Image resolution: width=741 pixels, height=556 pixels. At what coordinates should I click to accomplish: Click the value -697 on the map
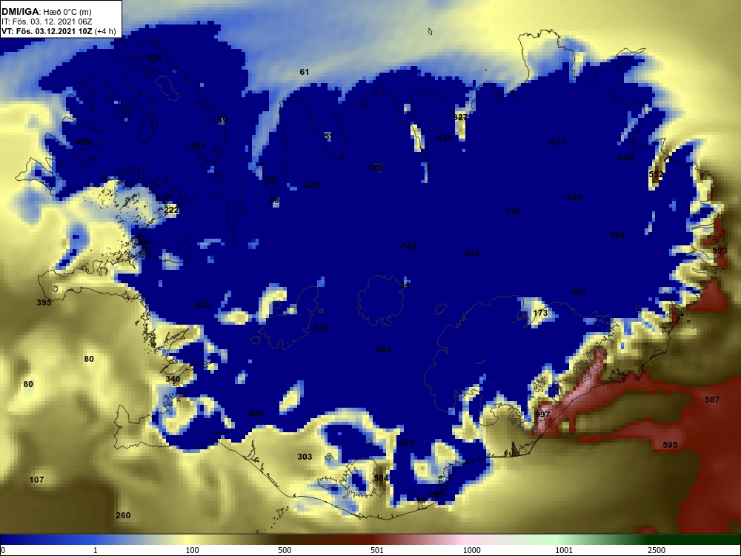[x=256, y=414]
